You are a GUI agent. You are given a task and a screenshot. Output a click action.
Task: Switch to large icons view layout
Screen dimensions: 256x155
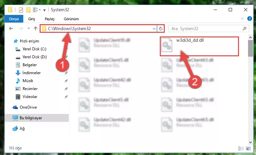point(248,148)
